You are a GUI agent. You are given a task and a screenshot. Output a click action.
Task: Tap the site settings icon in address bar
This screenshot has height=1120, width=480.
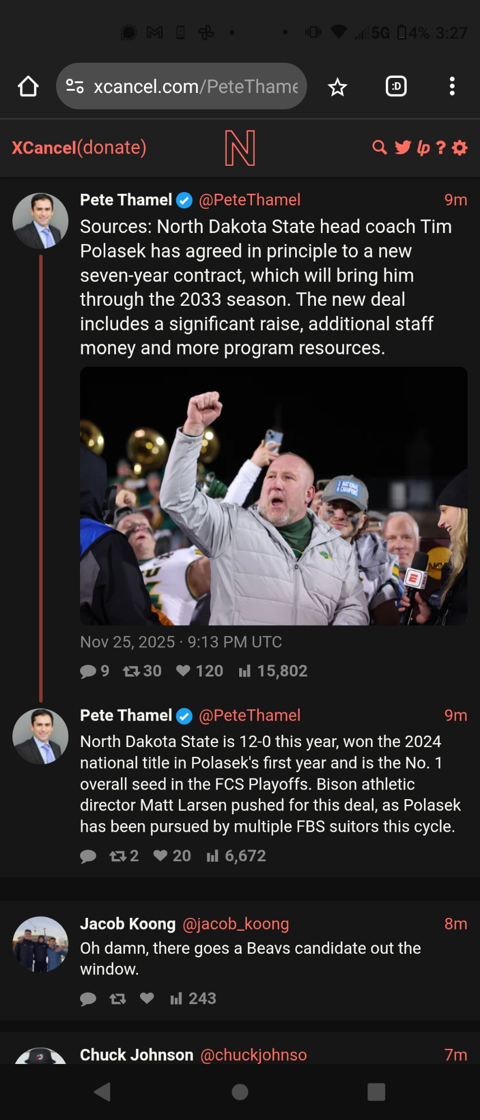click(x=75, y=86)
